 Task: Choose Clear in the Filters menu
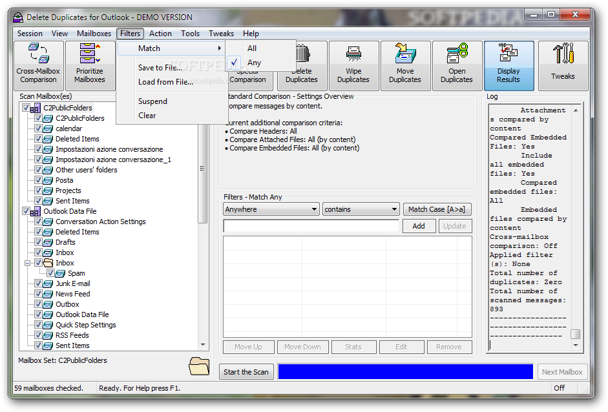[172, 116]
